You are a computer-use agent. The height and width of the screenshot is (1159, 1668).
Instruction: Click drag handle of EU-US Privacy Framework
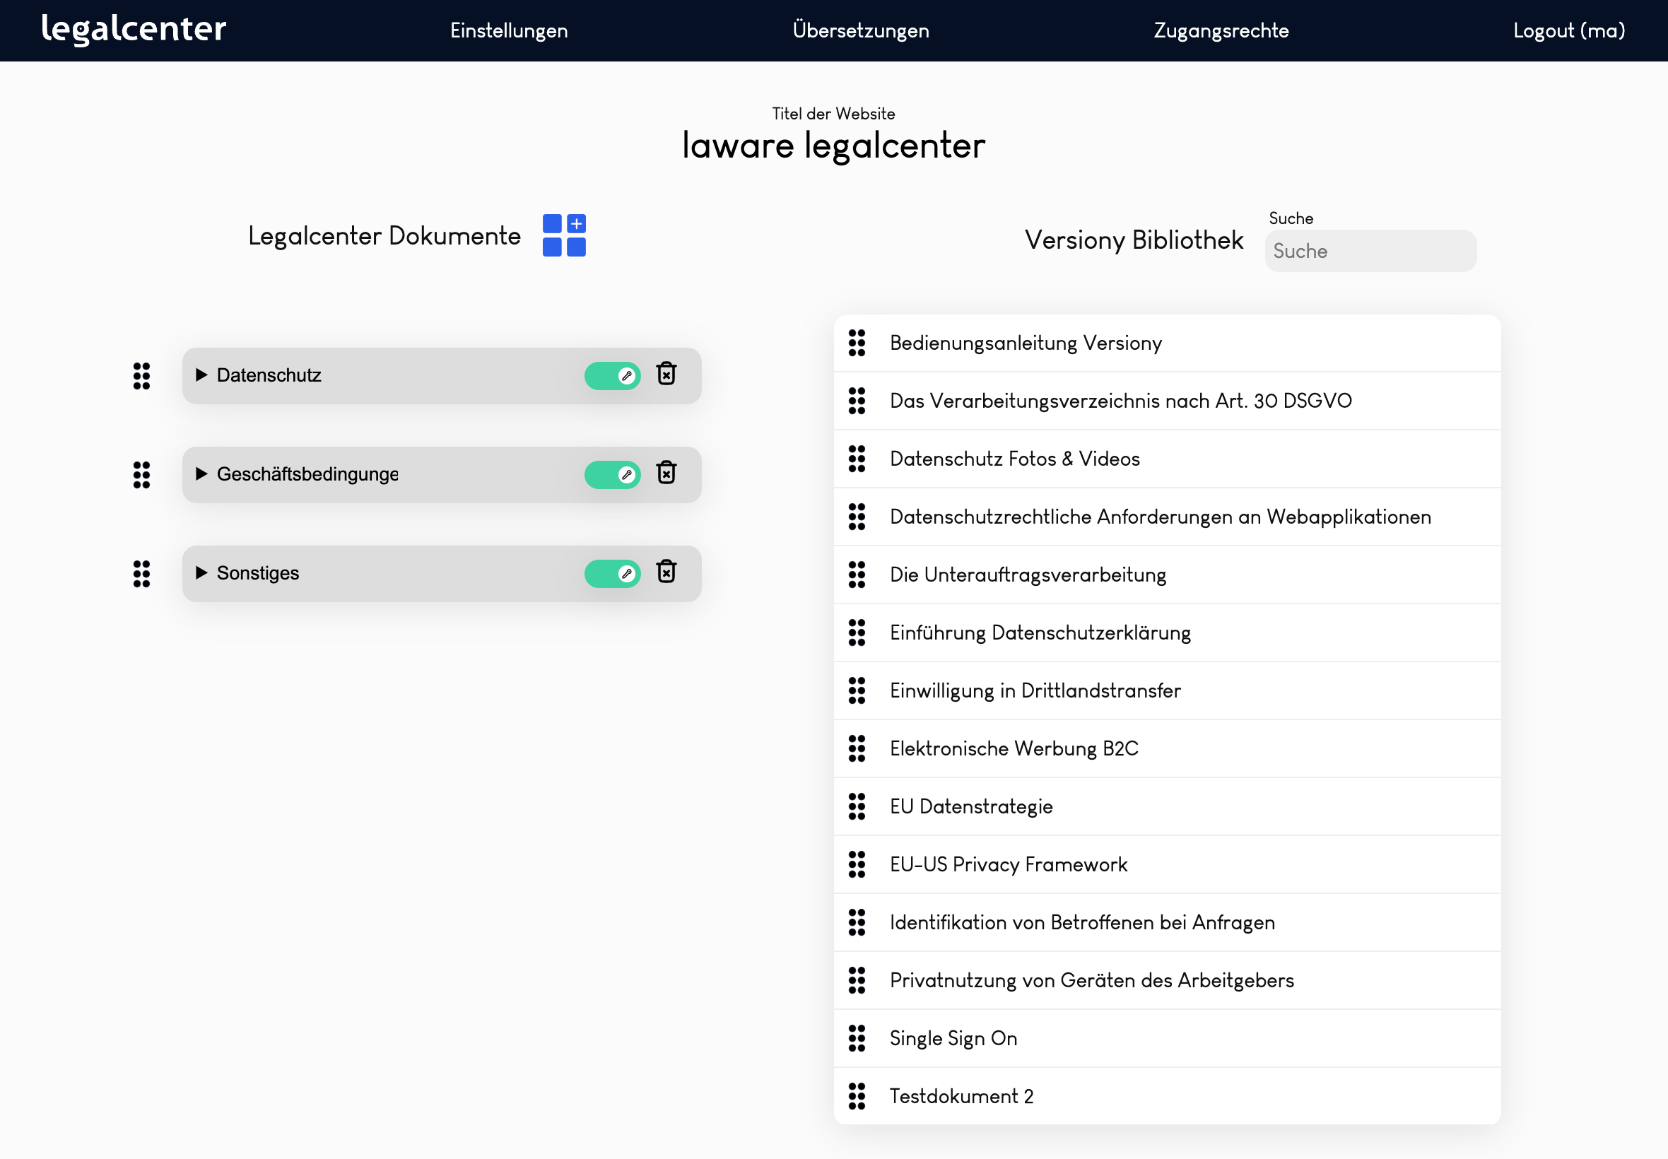pyautogui.click(x=857, y=864)
